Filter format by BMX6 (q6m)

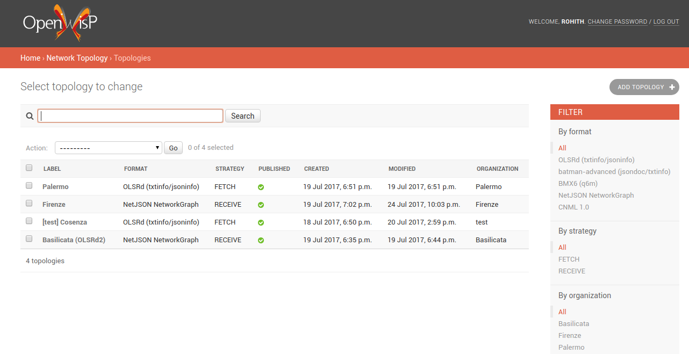[578, 184]
